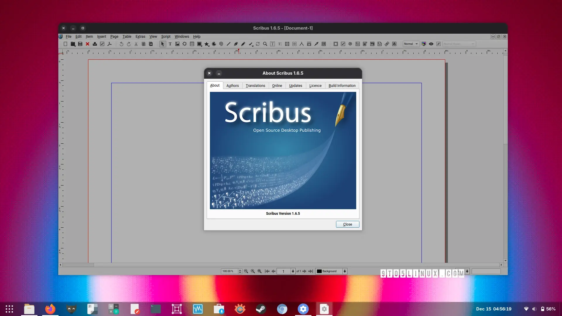562x316 pixels.
Task: Click the Save as PDF icon
Action: (x=109, y=44)
